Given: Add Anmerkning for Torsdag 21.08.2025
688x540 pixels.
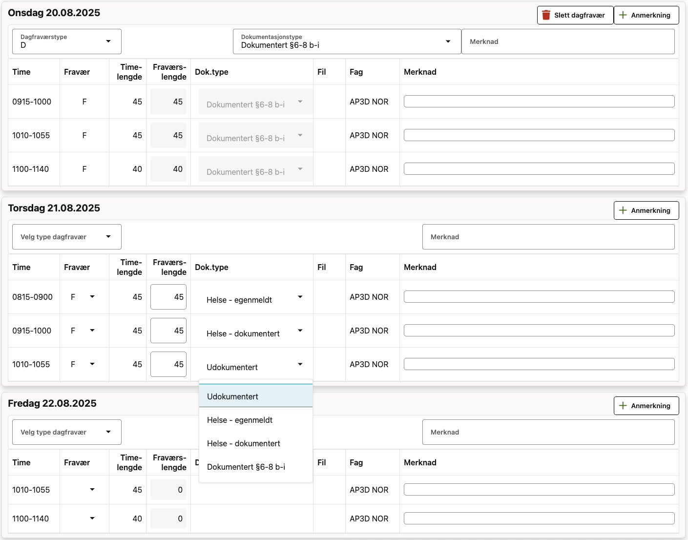Looking at the screenshot, I should tap(646, 210).
